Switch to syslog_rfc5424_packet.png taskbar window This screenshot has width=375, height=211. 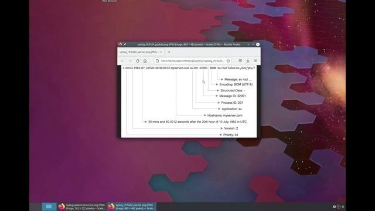point(131,207)
